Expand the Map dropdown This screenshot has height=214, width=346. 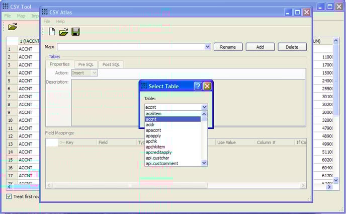207,47
